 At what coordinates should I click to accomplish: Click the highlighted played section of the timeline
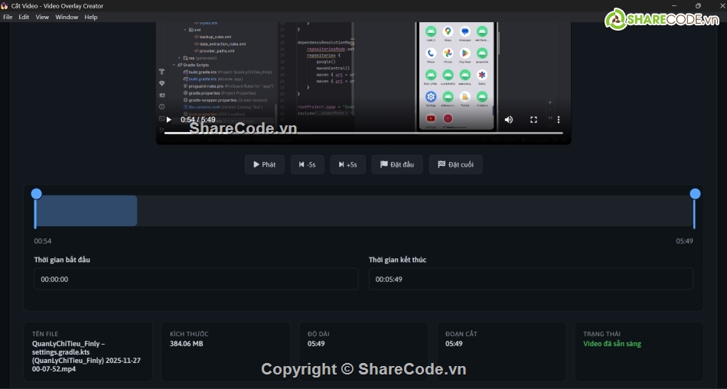(x=86, y=211)
